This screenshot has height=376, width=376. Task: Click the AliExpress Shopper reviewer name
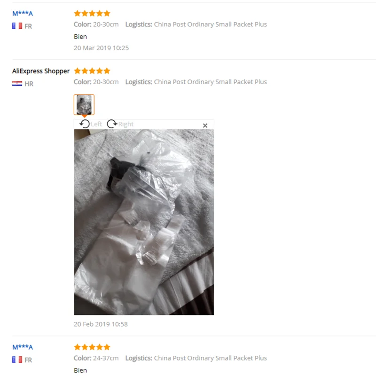pyautogui.click(x=41, y=71)
